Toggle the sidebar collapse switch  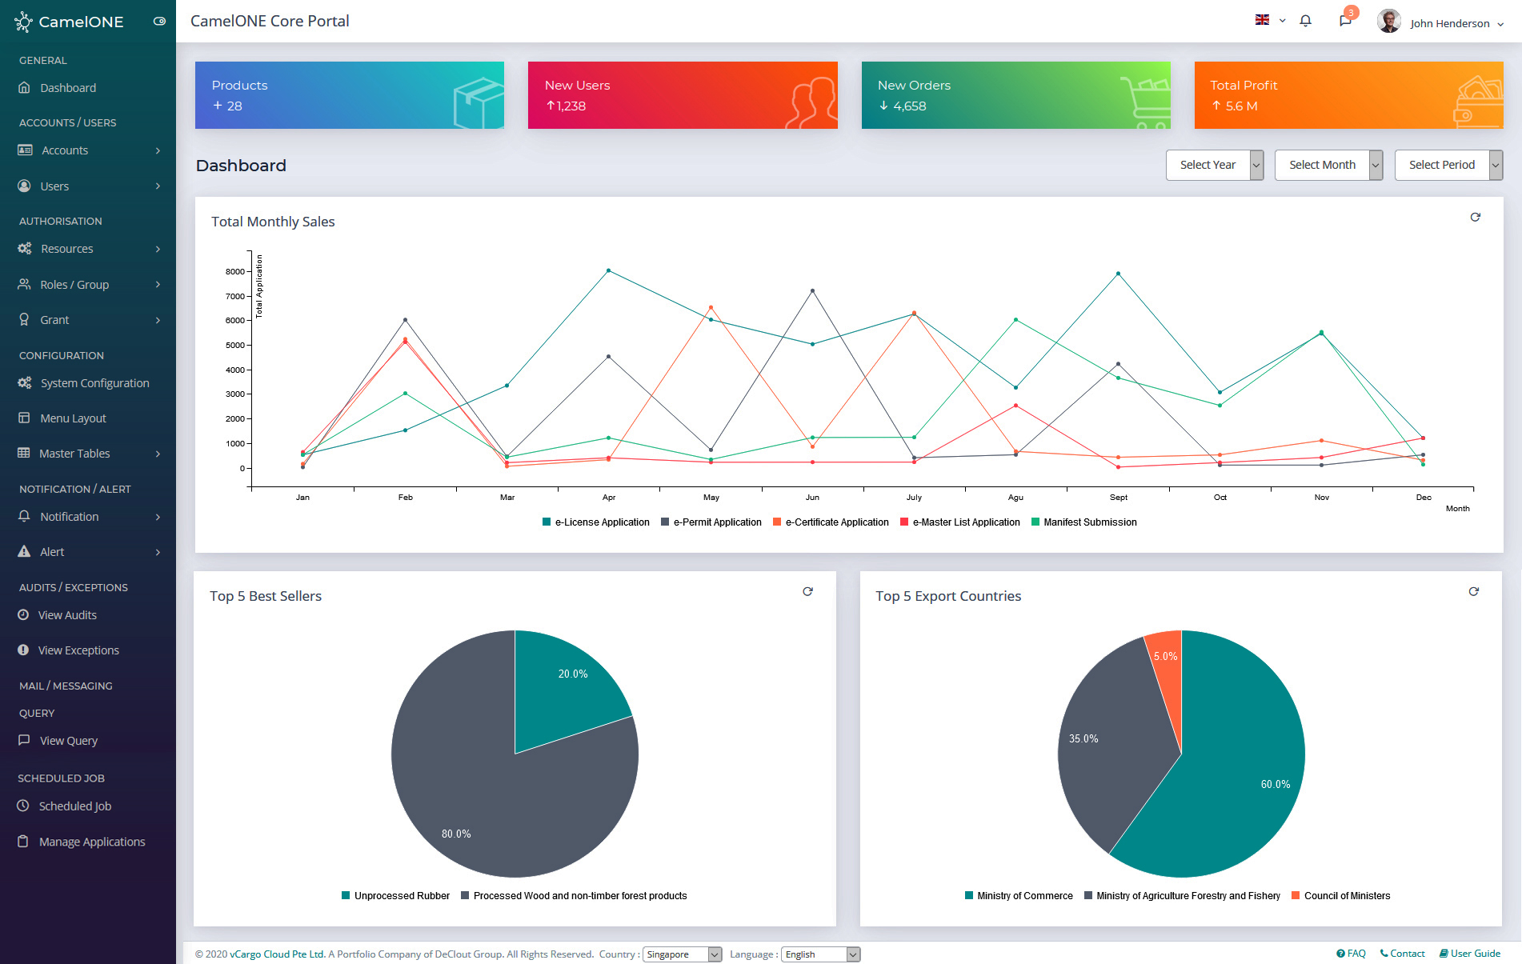tap(159, 22)
